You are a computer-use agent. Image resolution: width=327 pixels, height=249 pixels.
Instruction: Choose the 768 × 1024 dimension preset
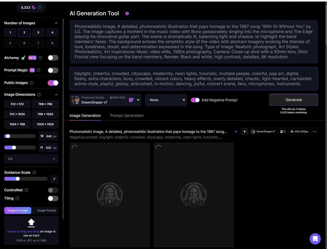[x=45, y=114]
